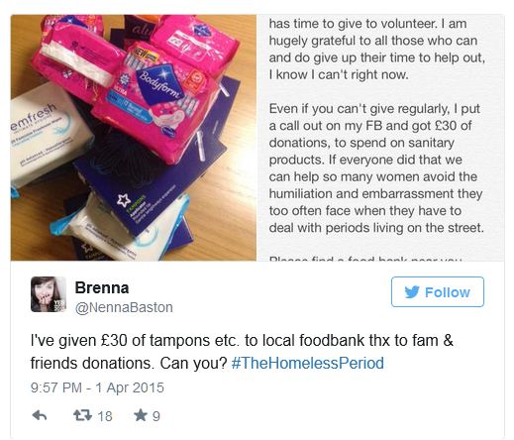Click the retweet arrows icon
This screenshot has height=440, width=514.
82,415
